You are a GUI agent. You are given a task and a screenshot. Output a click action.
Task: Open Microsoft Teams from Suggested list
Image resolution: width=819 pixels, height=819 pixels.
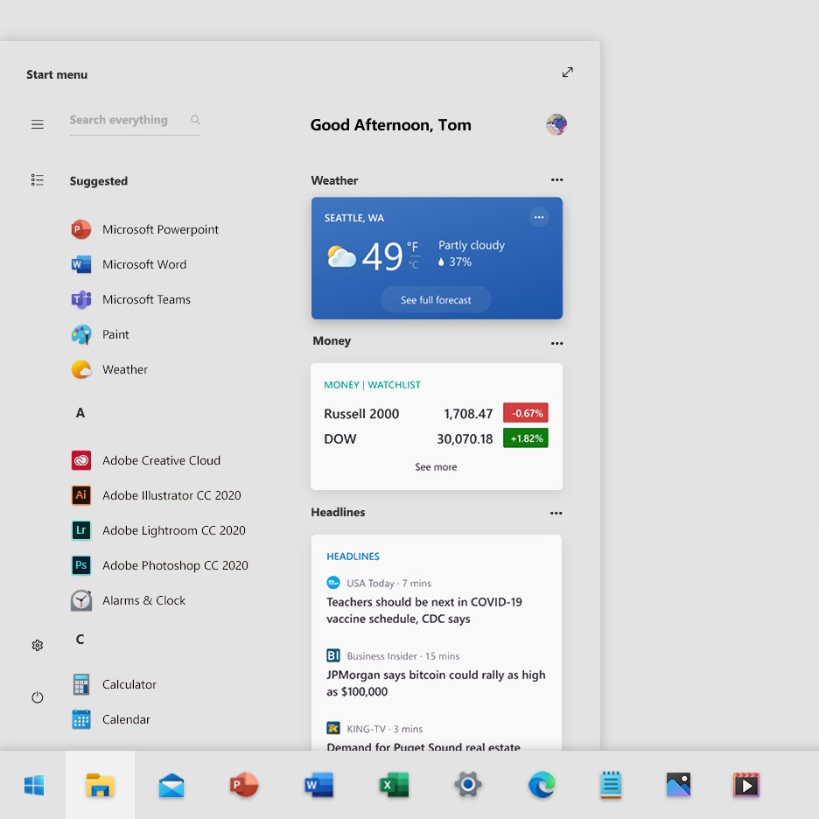coord(130,299)
